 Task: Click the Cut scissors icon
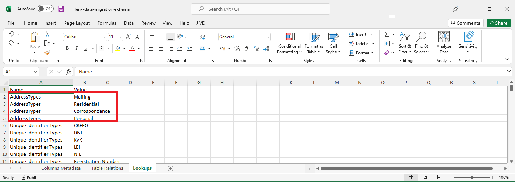(x=47, y=34)
